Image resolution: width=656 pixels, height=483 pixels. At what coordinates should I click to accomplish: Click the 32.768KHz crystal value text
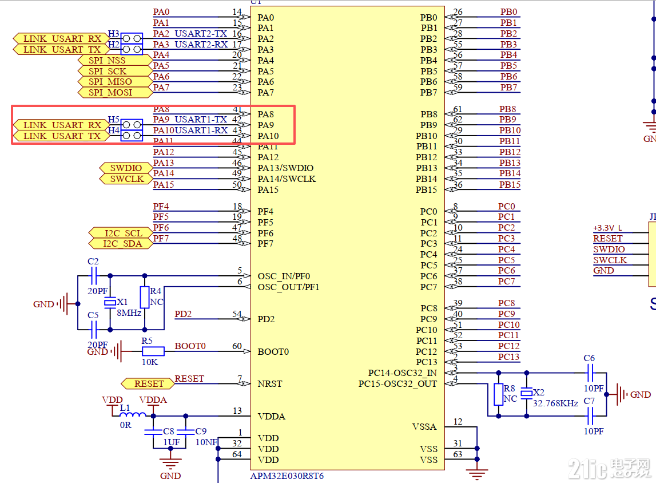[555, 403]
